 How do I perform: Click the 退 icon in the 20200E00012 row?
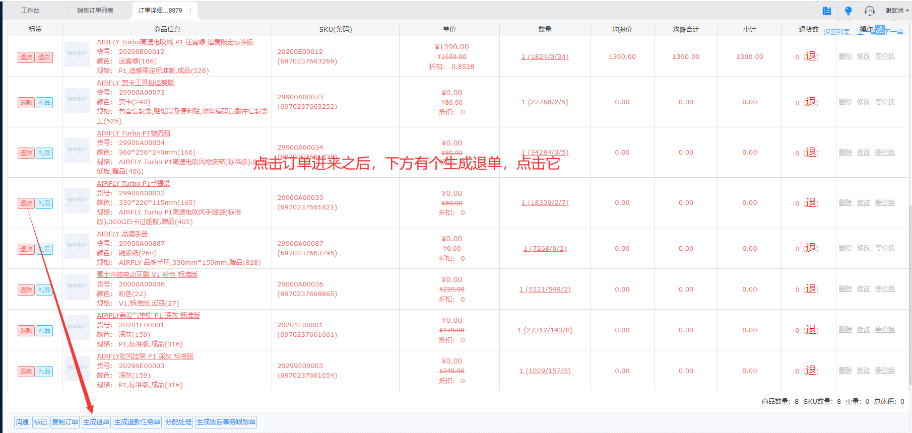click(811, 56)
